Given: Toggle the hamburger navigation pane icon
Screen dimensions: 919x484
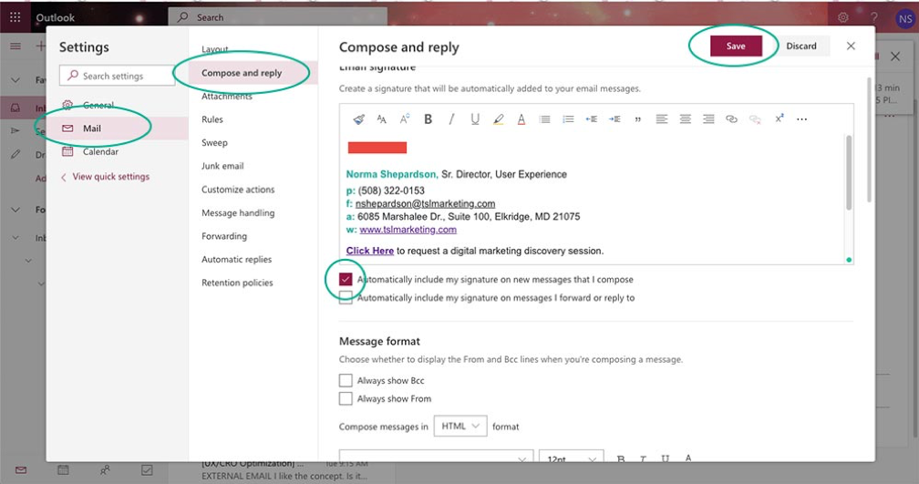Looking at the screenshot, I should coord(15,46).
